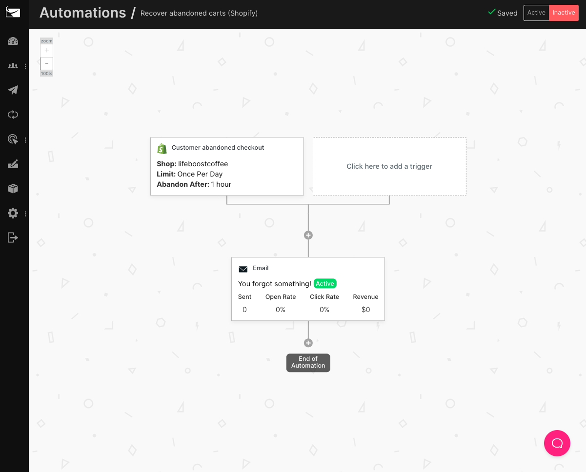Expand the click tracking submenu dots

[25, 140]
